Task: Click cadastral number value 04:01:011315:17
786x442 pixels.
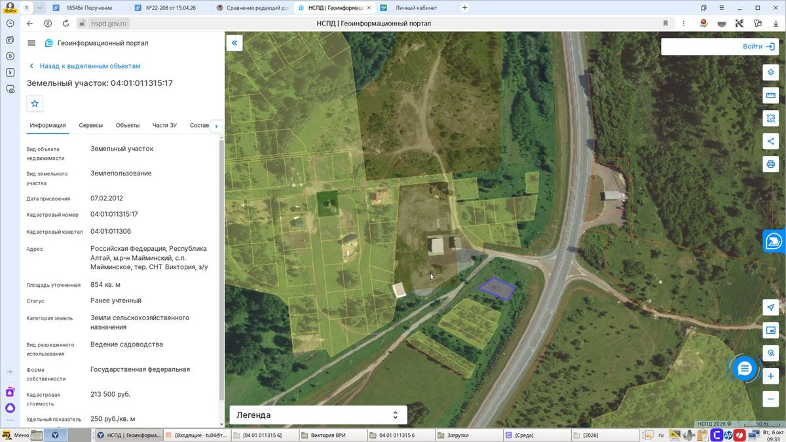Action: tap(114, 214)
